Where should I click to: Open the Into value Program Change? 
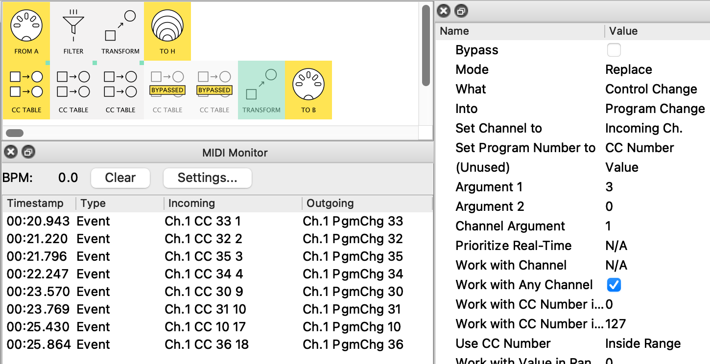pyautogui.click(x=655, y=109)
